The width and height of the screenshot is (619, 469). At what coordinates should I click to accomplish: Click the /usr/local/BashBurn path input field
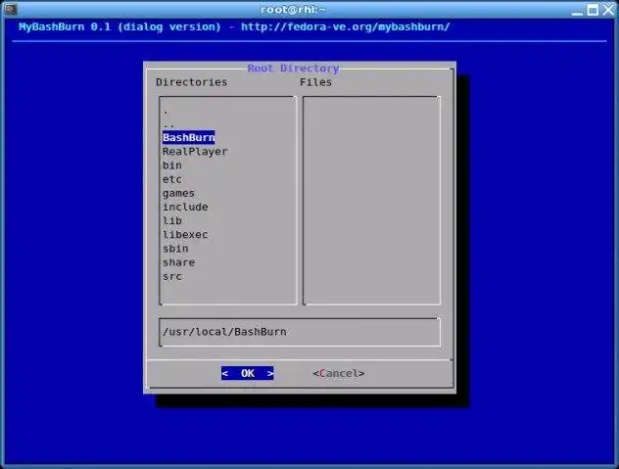click(x=300, y=332)
